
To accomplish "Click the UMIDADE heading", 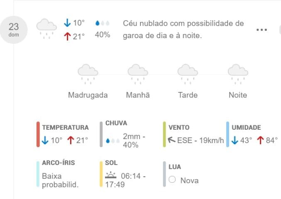I will [x=246, y=127].
